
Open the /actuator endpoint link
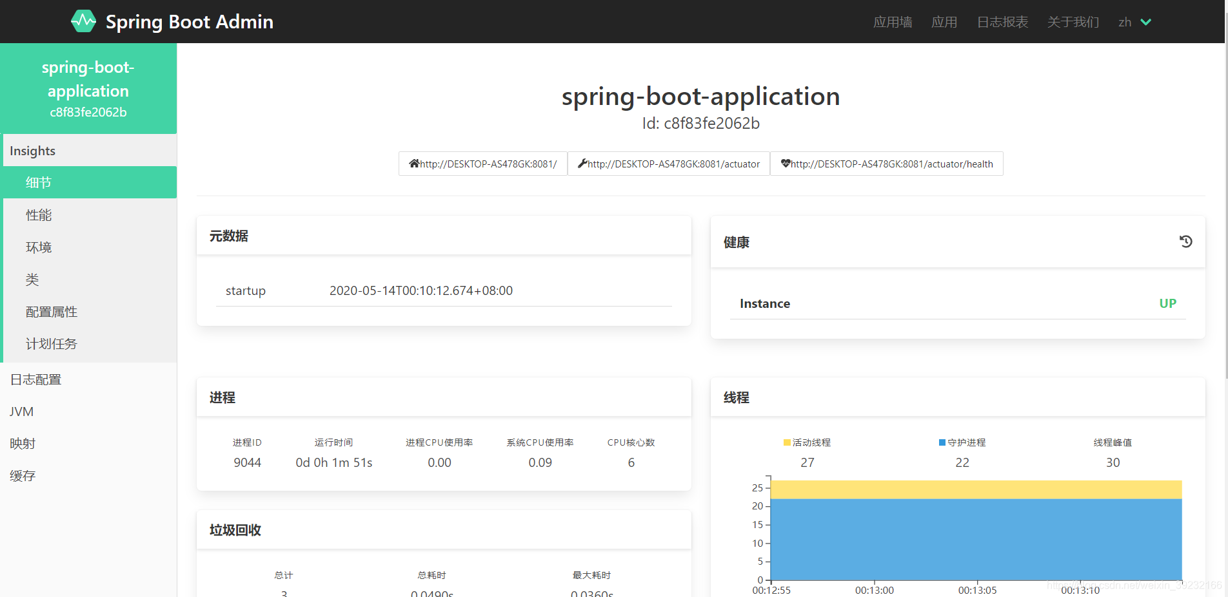(x=669, y=164)
